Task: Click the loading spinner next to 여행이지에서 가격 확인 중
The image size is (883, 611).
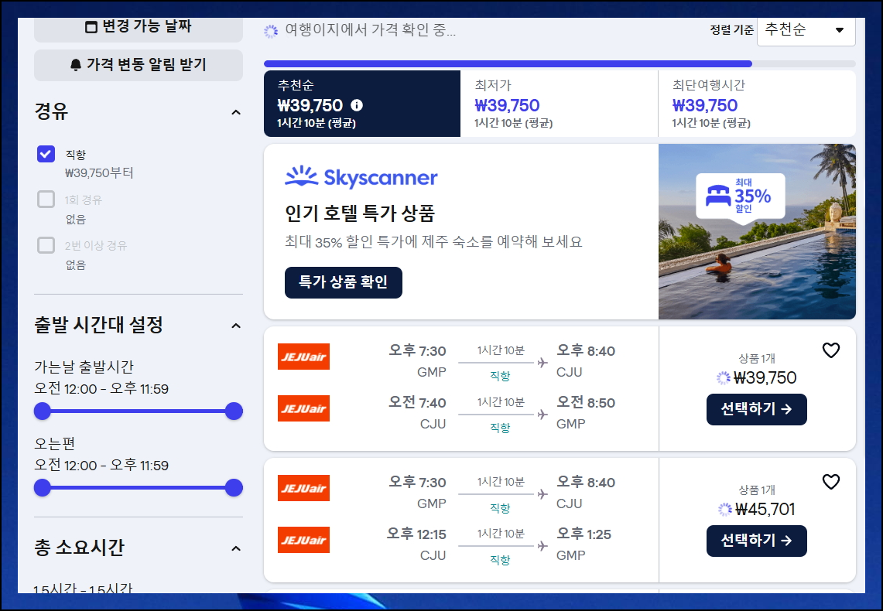Action: coord(271,32)
